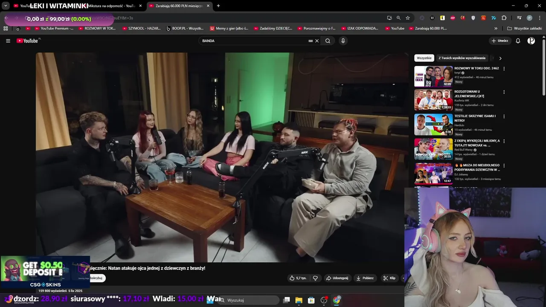Show the hidden bookmarks with the double chevron
This screenshot has width=546, height=307.
[496, 29]
